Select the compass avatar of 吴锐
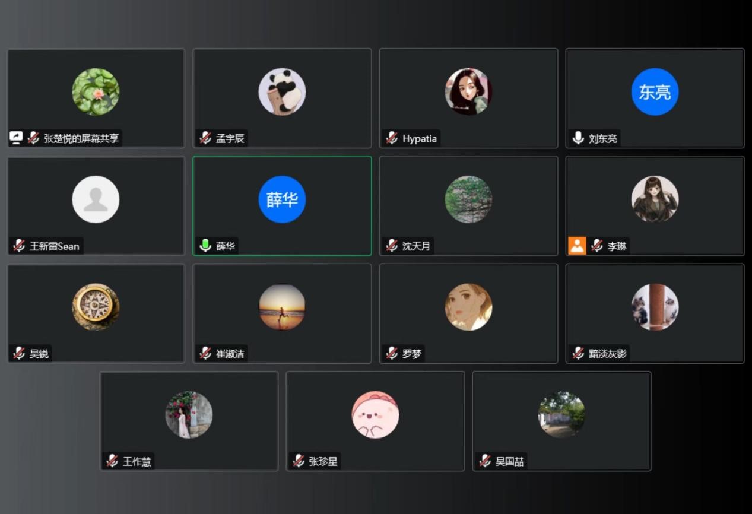The width and height of the screenshot is (752, 514). pyautogui.click(x=96, y=307)
